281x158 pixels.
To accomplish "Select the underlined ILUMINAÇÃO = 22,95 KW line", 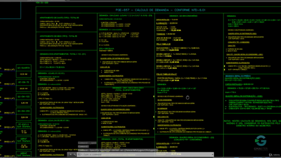I will (167, 23).
